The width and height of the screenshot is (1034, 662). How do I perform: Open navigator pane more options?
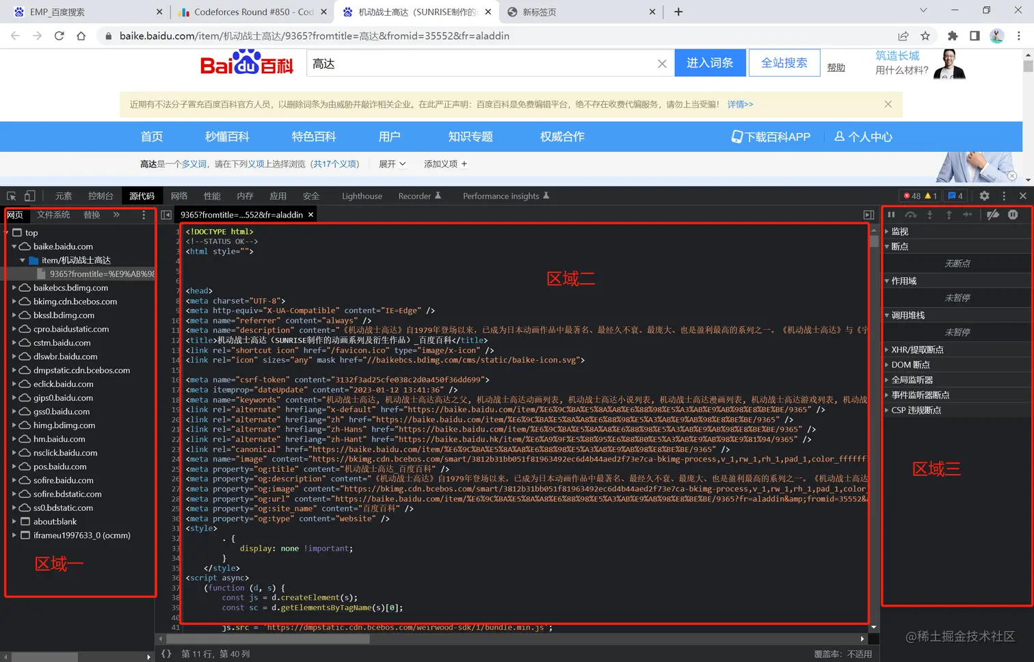pyautogui.click(x=144, y=215)
